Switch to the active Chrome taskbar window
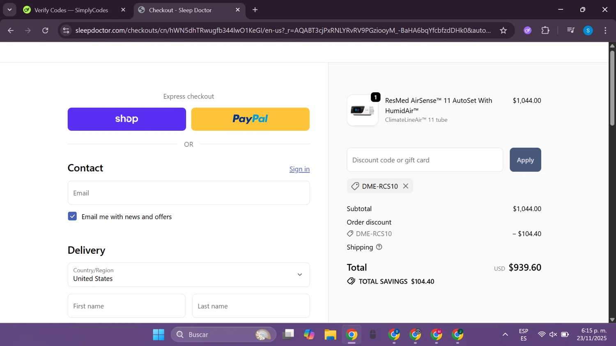 click(x=352, y=335)
